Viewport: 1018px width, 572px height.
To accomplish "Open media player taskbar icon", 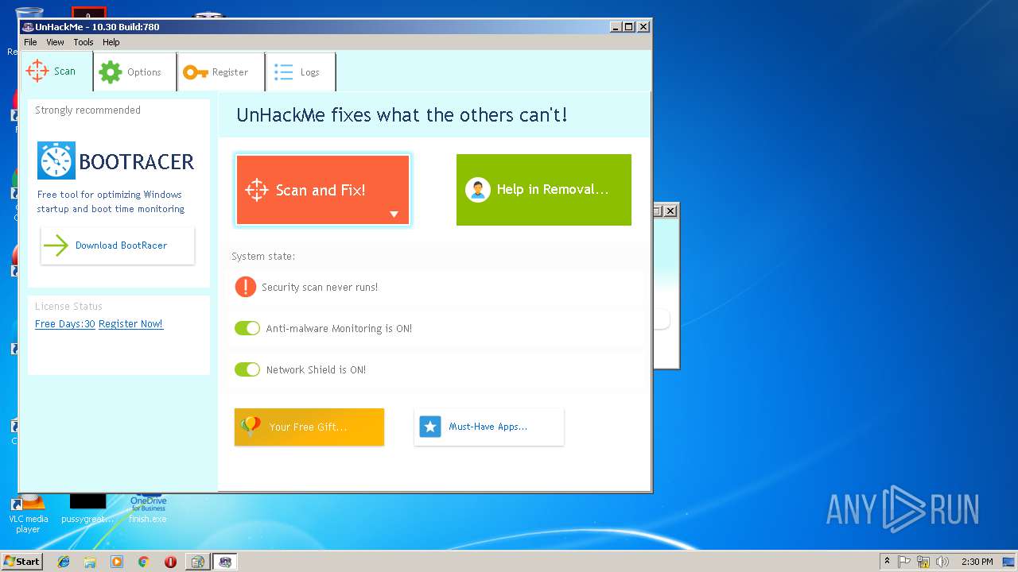I will (117, 562).
